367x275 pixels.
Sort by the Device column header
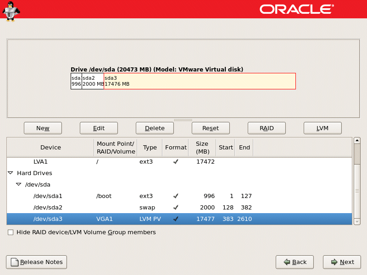[x=50, y=148]
